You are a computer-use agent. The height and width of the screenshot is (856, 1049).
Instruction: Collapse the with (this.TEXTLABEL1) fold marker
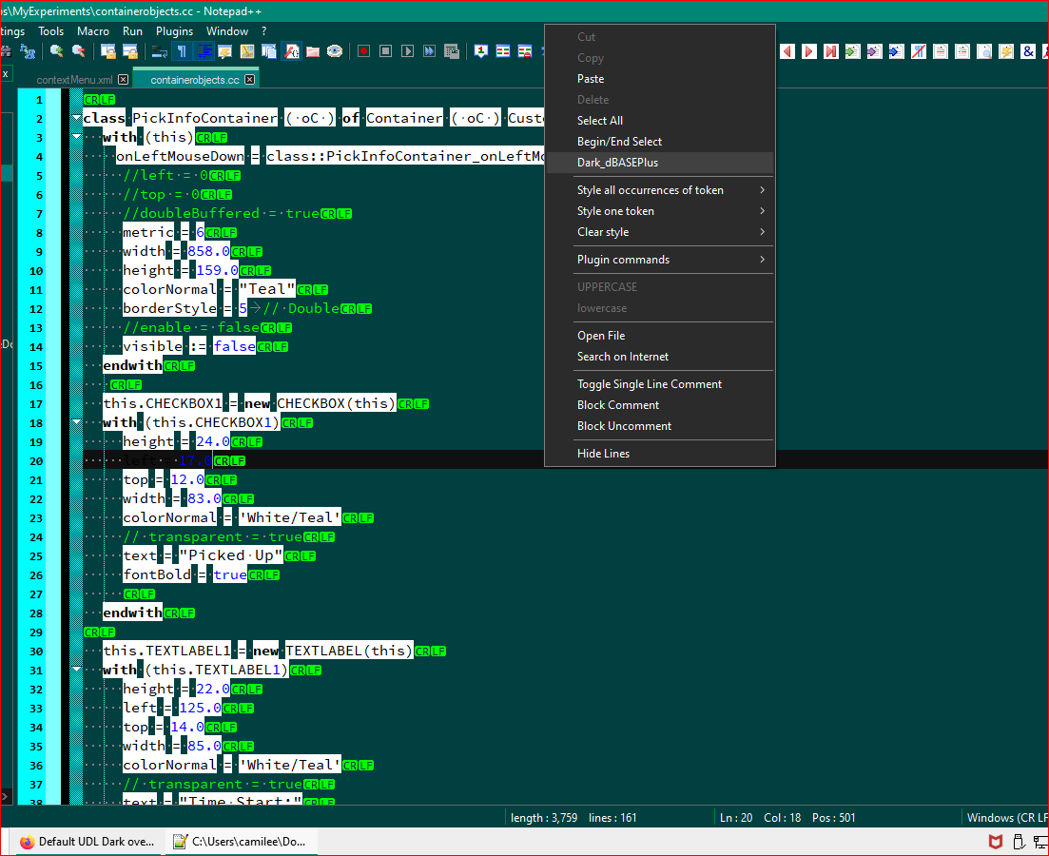[x=76, y=670]
